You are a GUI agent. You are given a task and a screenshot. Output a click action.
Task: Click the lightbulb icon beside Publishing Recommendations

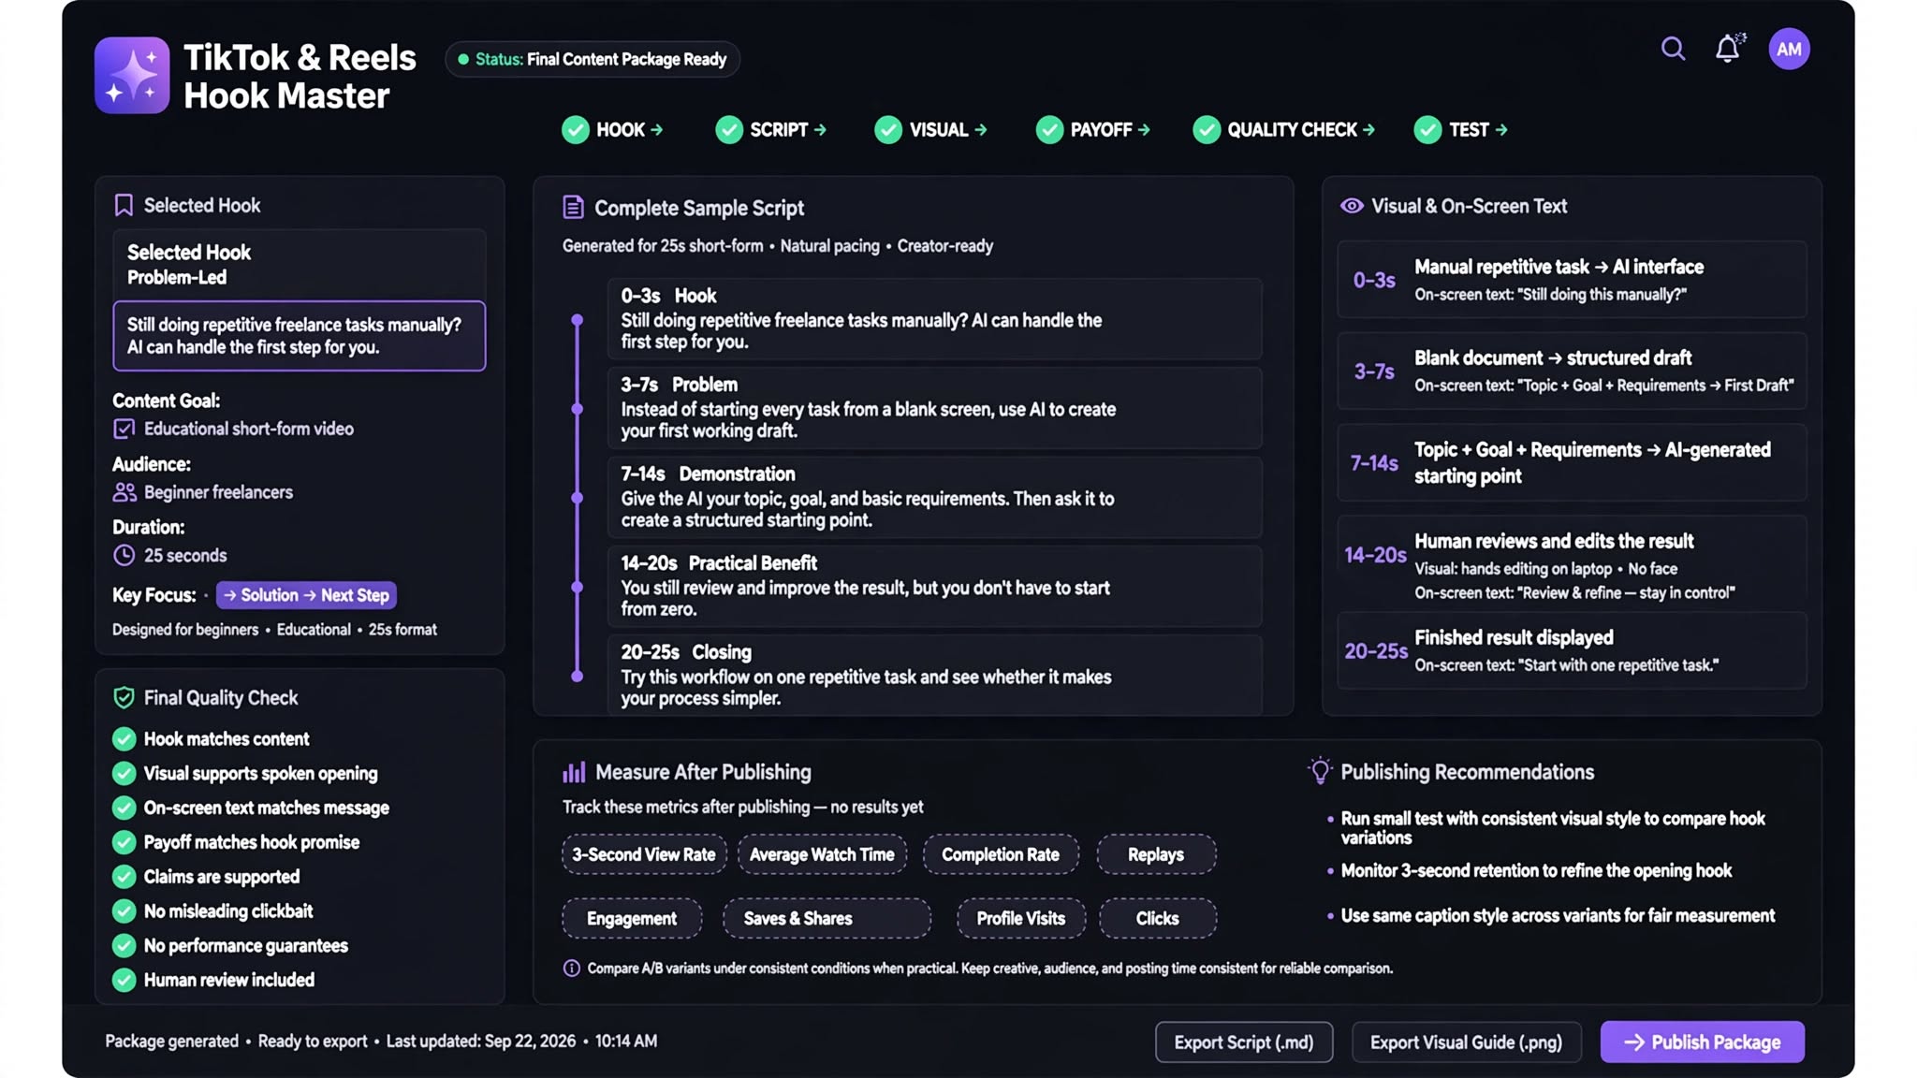[x=1320, y=770]
